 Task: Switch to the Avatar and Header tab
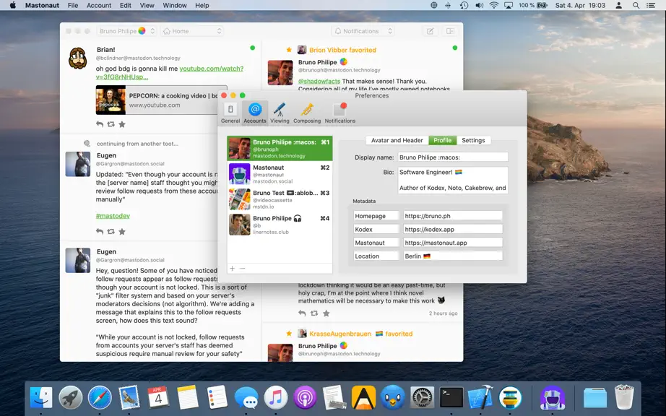397,141
